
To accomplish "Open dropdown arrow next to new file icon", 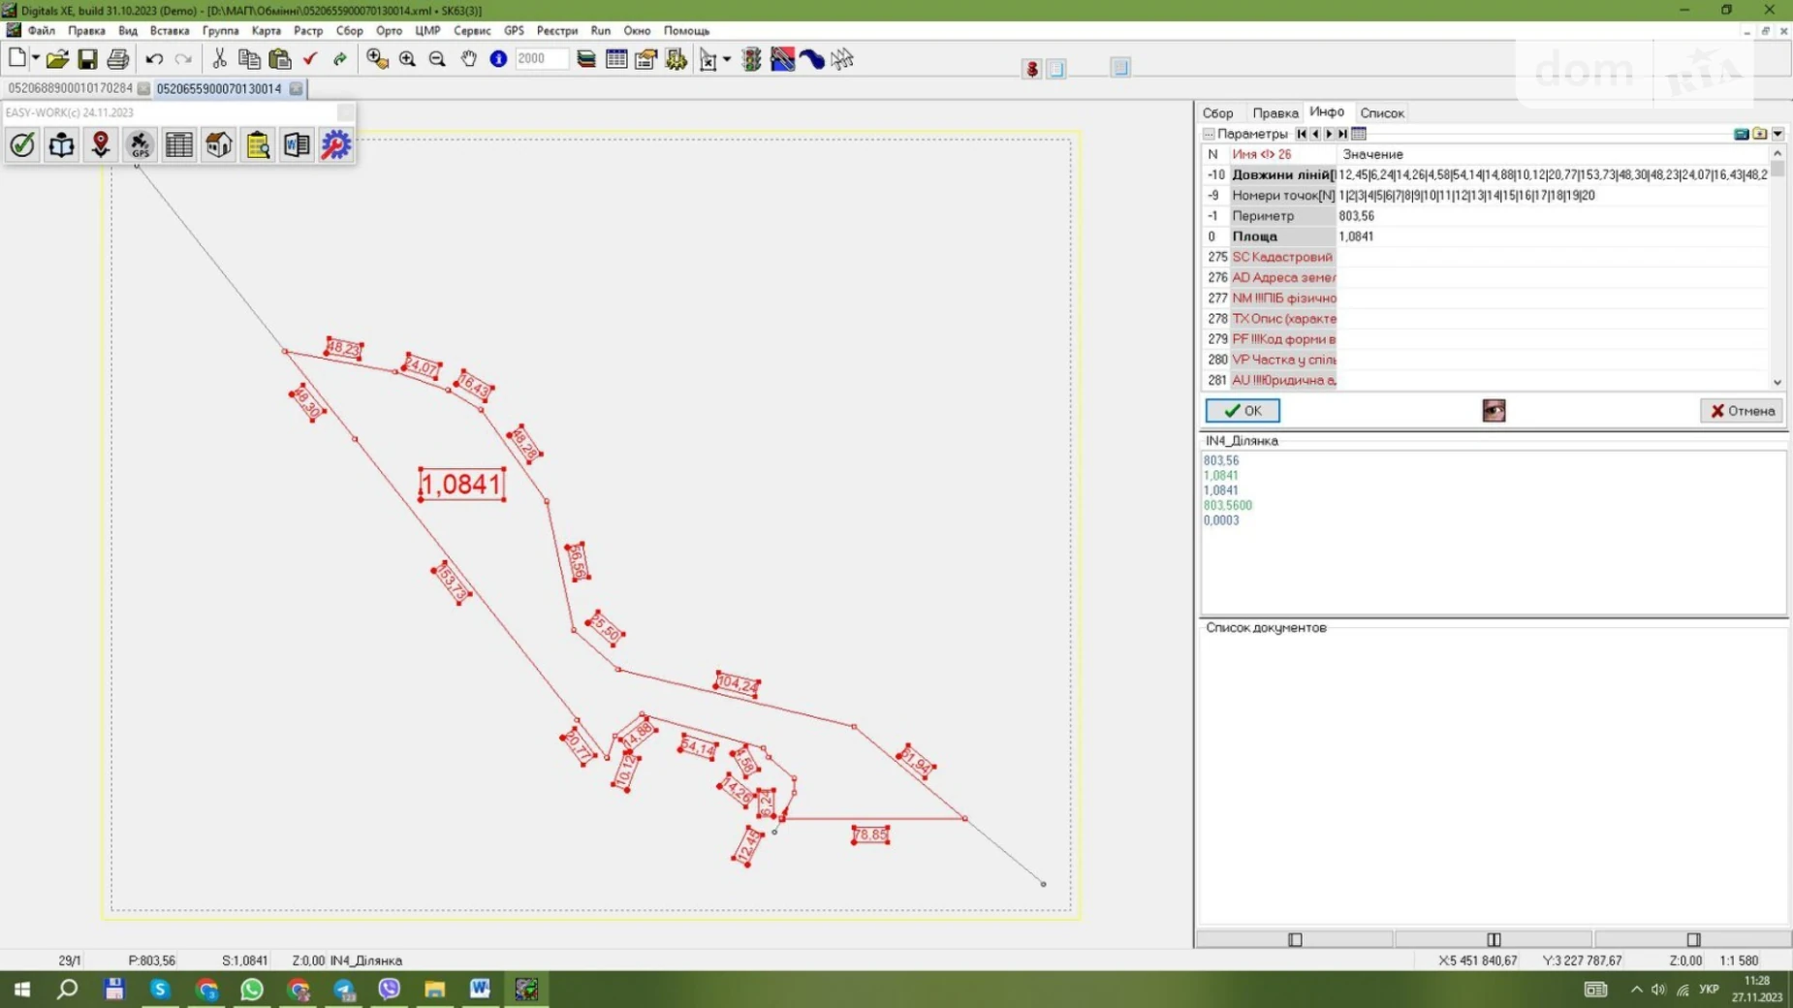I will click(x=36, y=59).
